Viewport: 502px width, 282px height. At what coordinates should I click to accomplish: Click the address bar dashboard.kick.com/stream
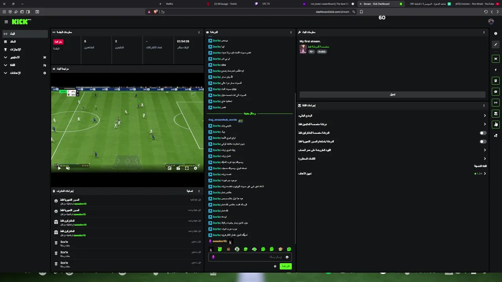[x=332, y=12]
